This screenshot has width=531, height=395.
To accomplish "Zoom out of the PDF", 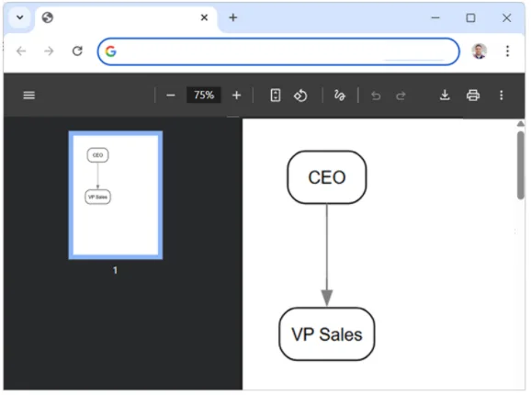I will click(x=171, y=96).
